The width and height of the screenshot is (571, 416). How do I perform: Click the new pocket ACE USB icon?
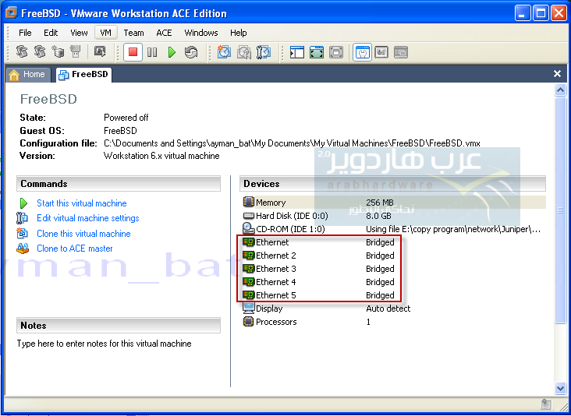point(76,51)
